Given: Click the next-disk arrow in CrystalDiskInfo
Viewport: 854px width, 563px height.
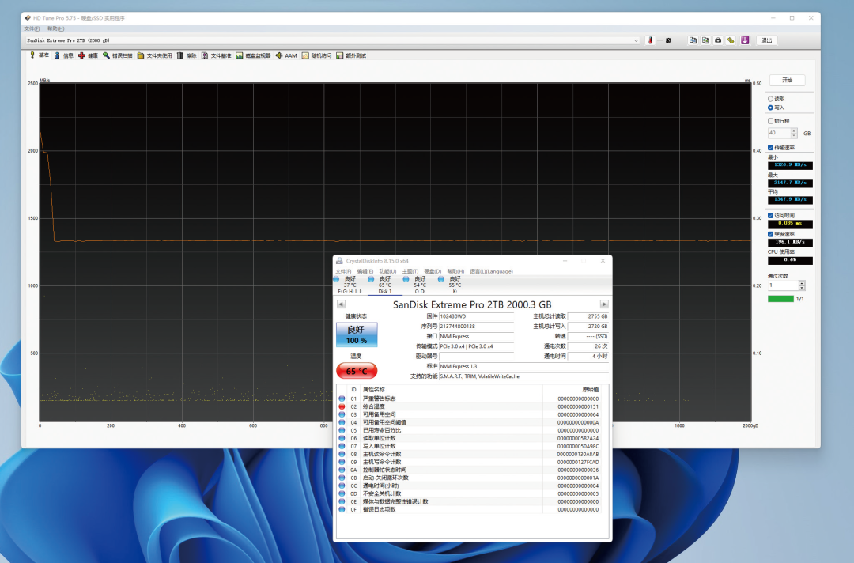Looking at the screenshot, I should pos(603,304).
